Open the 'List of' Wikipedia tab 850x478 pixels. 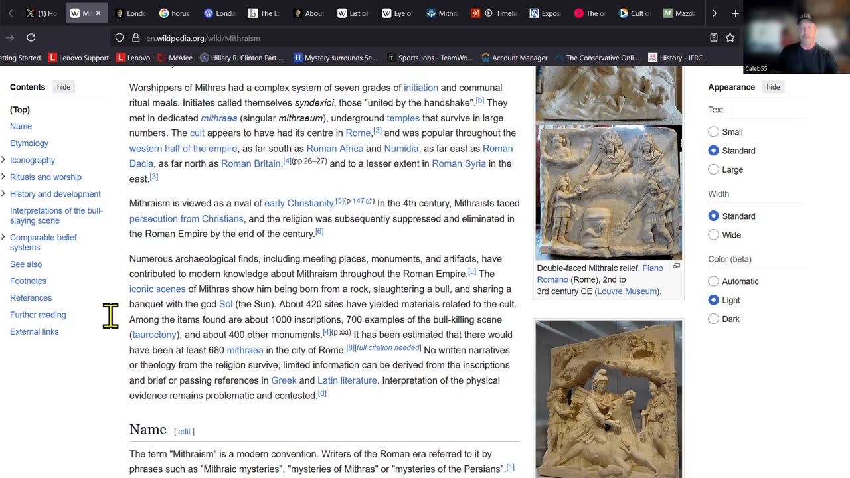[353, 13]
